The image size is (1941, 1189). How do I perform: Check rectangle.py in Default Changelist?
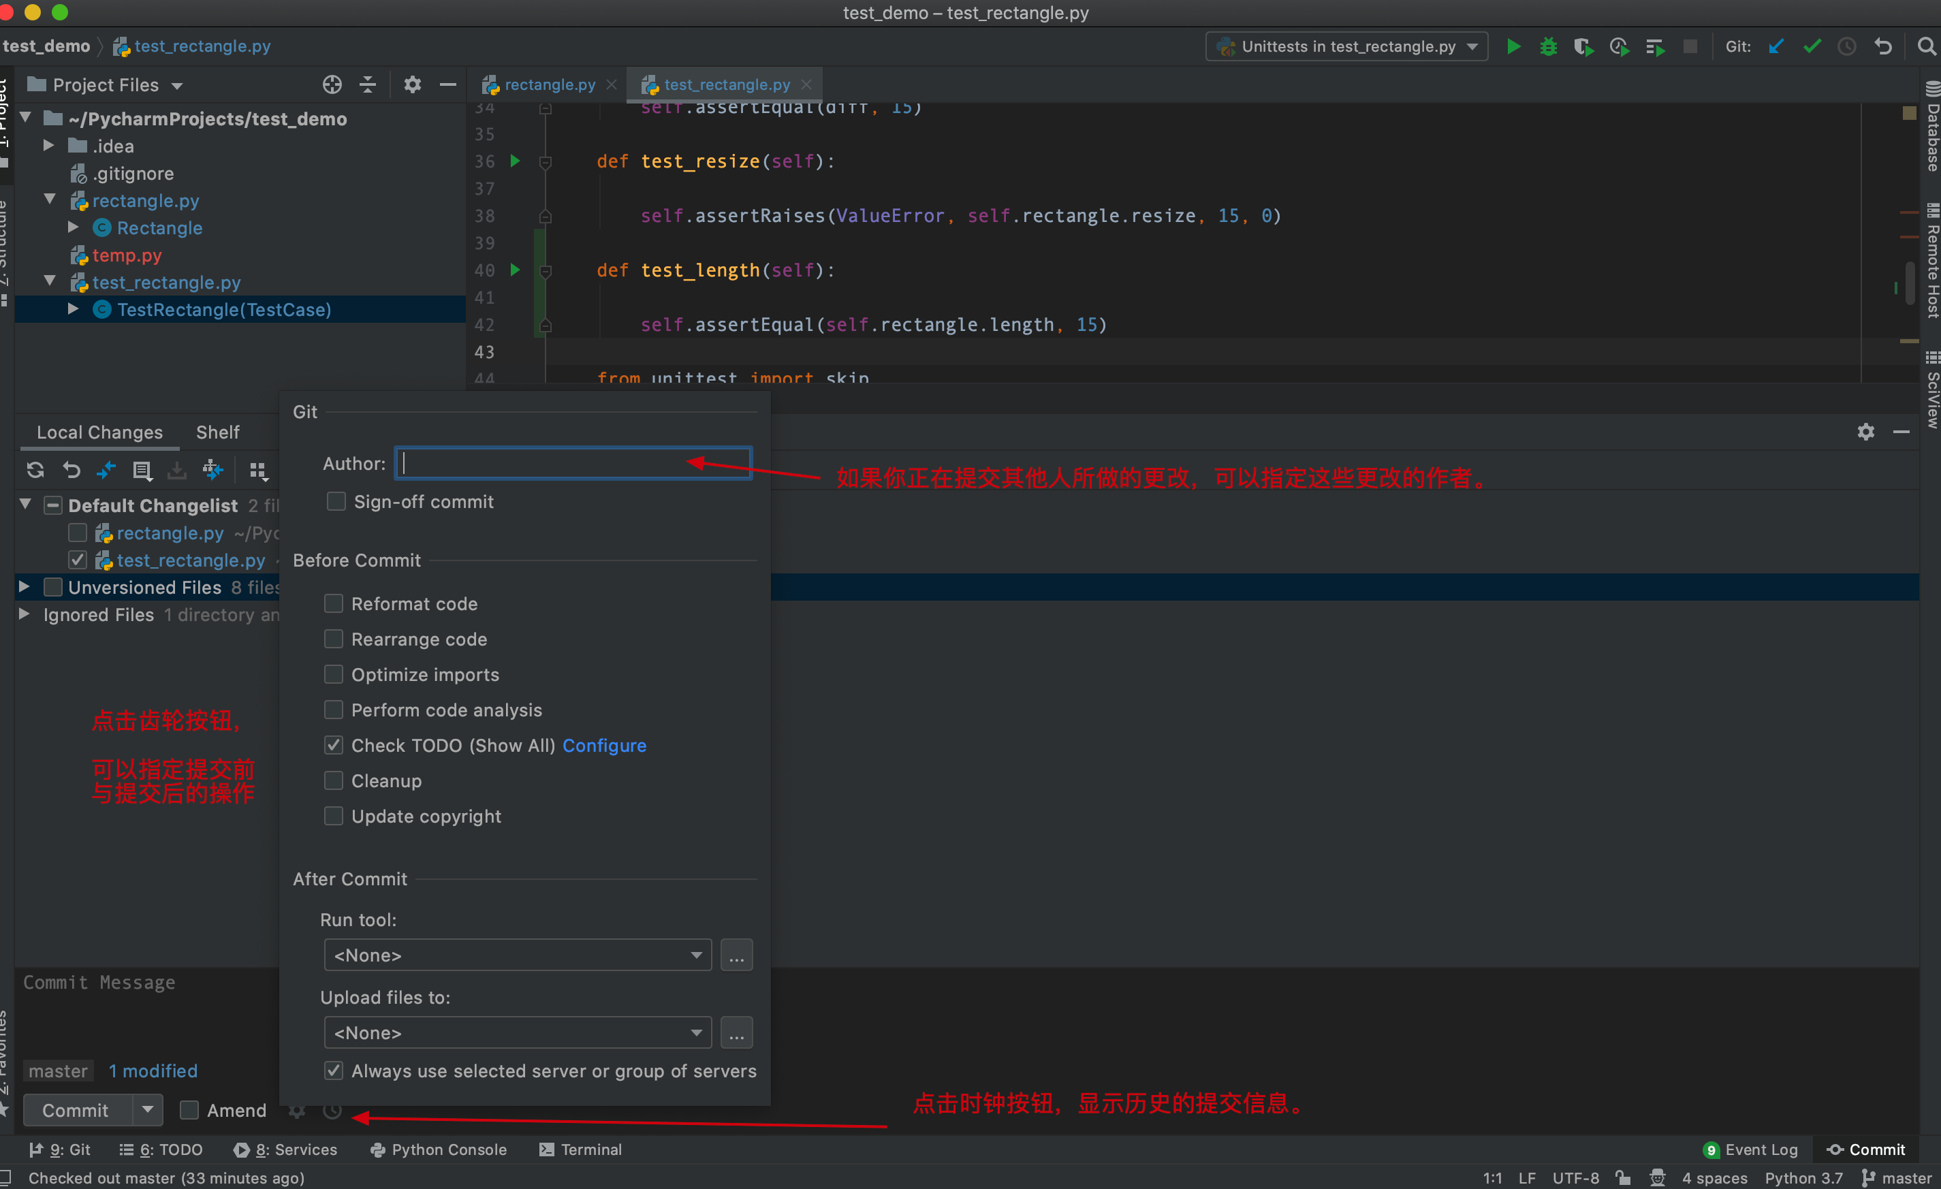(77, 533)
